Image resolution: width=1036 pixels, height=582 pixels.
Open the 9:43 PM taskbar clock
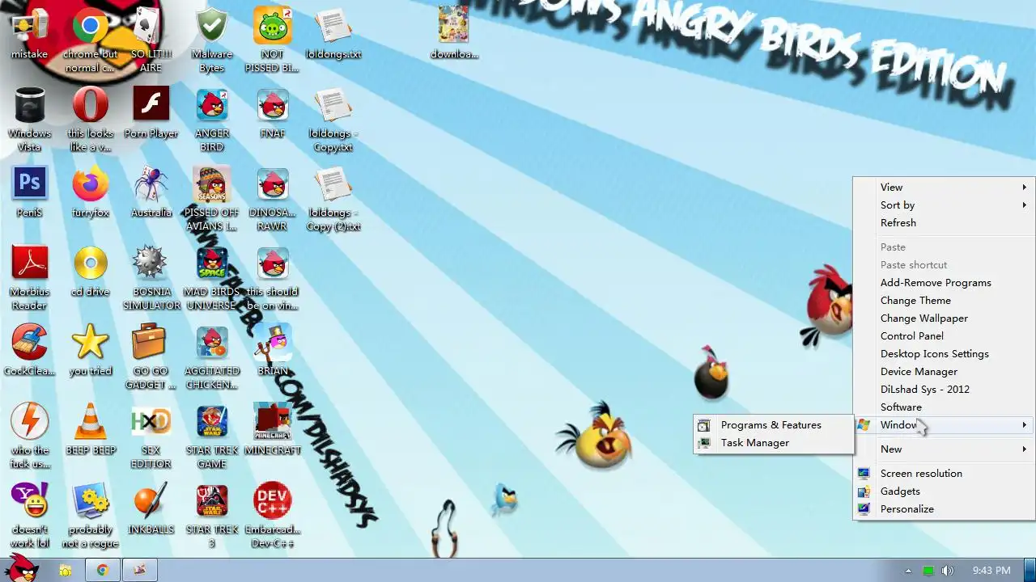(x=991, y=571)
